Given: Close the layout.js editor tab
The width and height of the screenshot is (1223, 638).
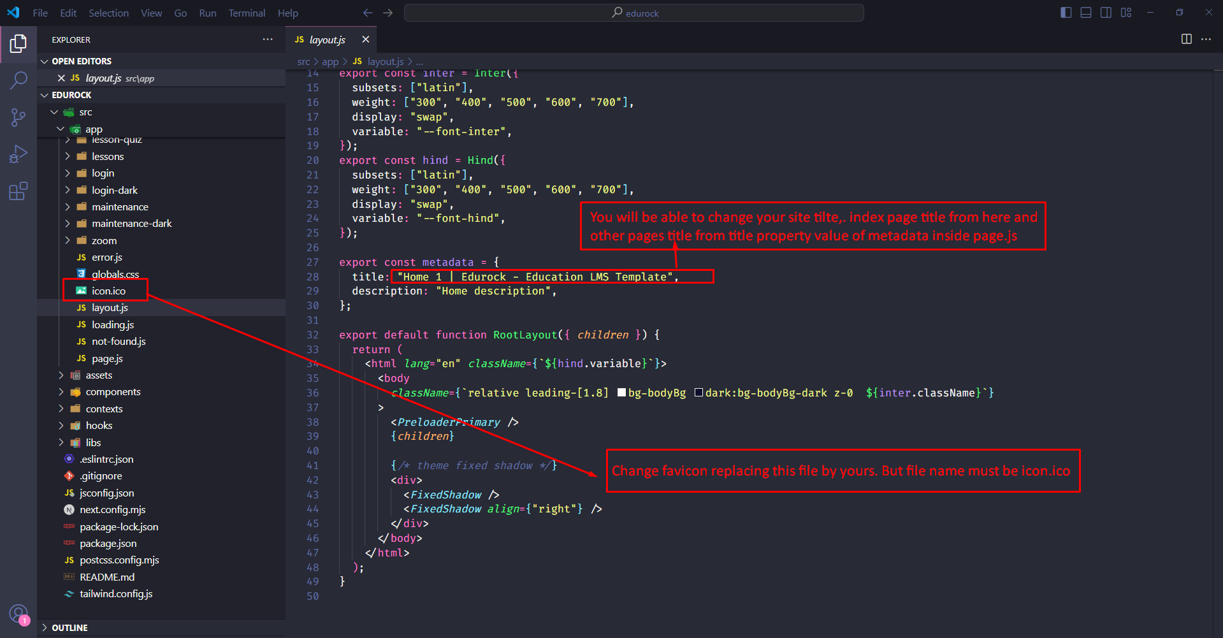Looking at the screenshot, I should [x=365, y=40].
